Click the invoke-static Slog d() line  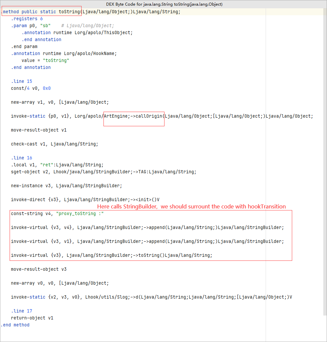152,297
